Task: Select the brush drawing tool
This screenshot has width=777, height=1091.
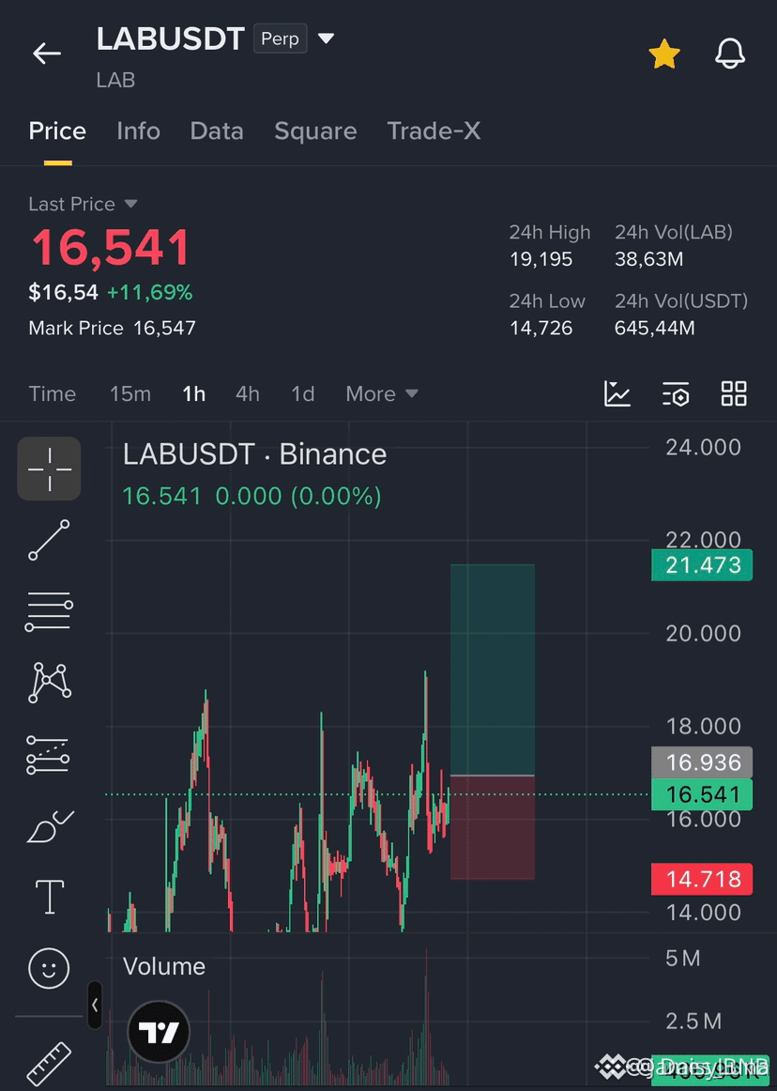Action: [50, 826]
